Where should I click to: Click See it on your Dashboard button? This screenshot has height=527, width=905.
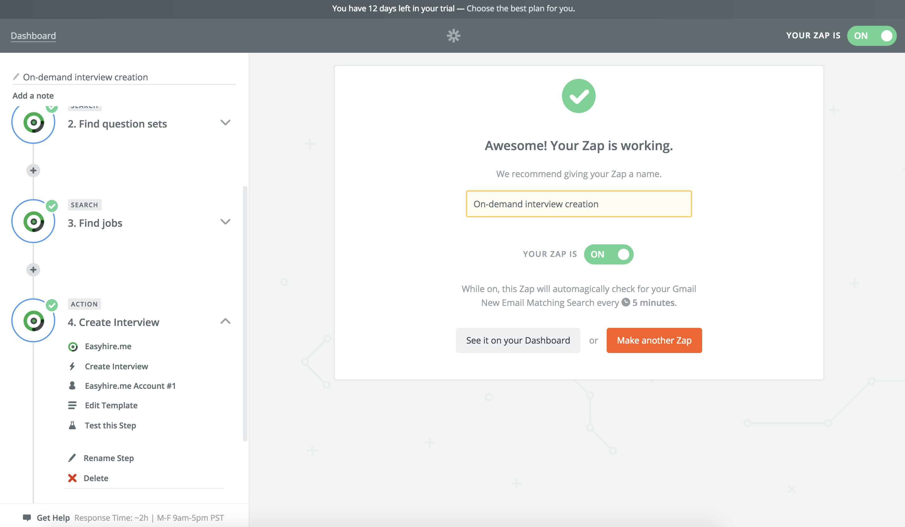[x=518, y=340]
